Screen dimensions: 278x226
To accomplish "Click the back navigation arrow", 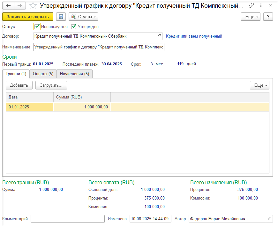I will click(x=8, y=6).
